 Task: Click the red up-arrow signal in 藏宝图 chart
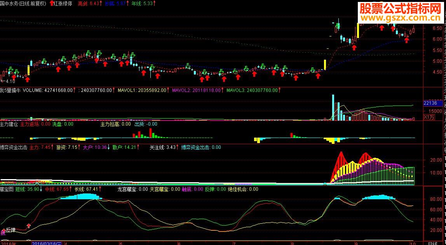(28, 226)
